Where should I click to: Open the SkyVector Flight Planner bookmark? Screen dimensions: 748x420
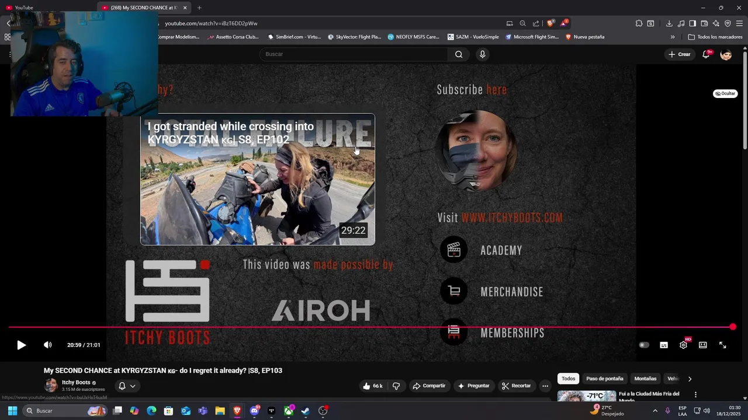(x=354, y=37)
